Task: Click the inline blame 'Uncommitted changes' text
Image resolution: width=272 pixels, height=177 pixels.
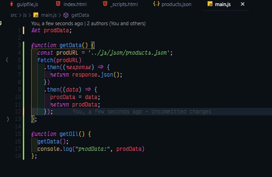Action: click(181, 112)
